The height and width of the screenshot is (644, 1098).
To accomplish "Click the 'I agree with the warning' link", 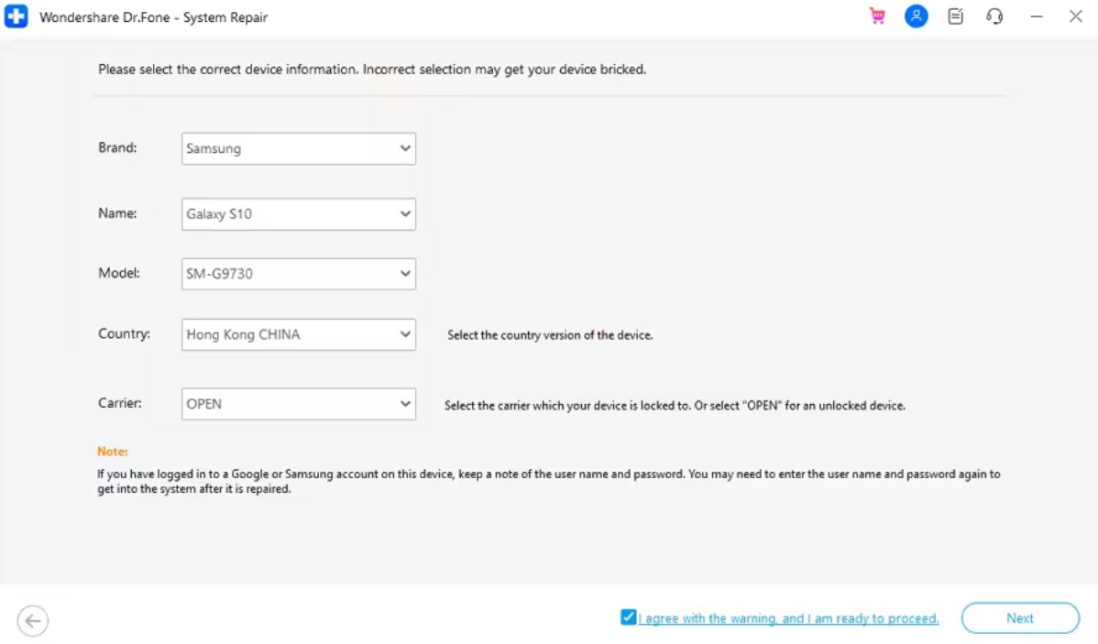I will click(788, 618).
